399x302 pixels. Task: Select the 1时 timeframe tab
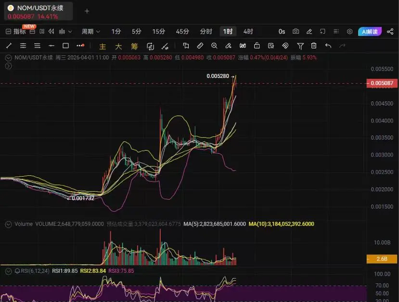coord(228,32)
